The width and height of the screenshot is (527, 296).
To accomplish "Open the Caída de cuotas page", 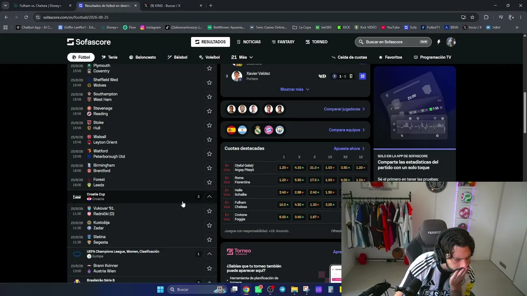I will click(349, 57).
